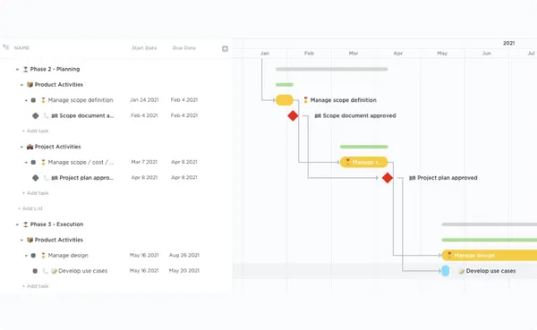Click subtask icon in Project plan row

point(47,178)
